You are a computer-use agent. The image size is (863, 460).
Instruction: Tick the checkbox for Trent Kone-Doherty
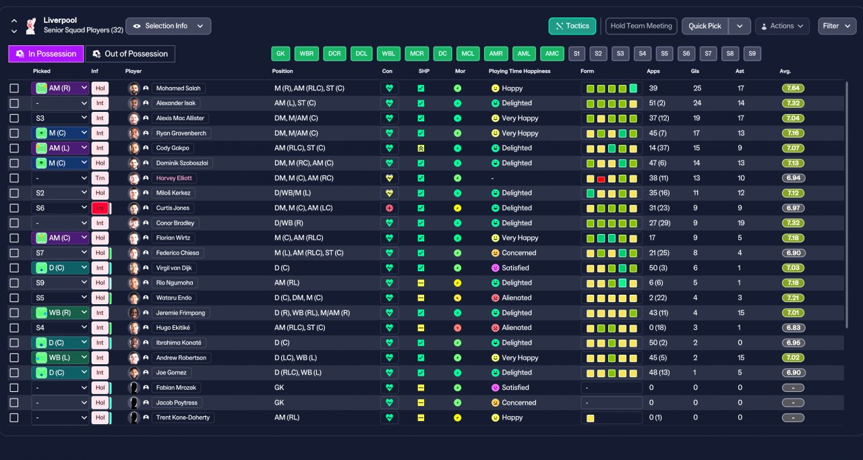click(x=14, y=418)
